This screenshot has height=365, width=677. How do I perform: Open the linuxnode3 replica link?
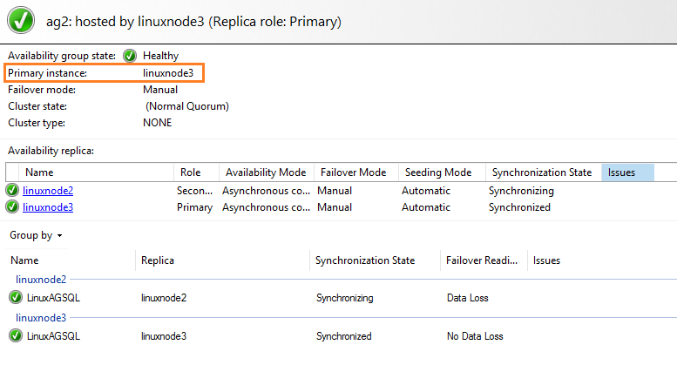tap(48, 207)
